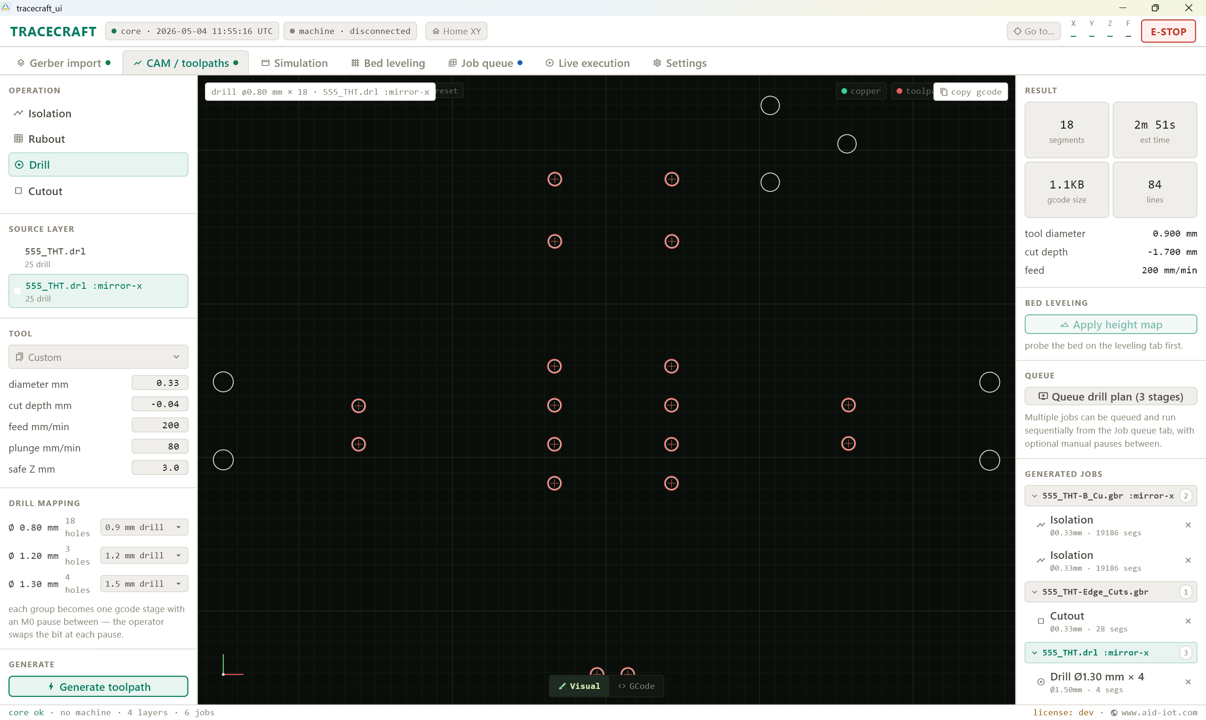Screen dimensions: 1206x720
Task: Click the Simulation tab icon
Action: tap(265, 63)
